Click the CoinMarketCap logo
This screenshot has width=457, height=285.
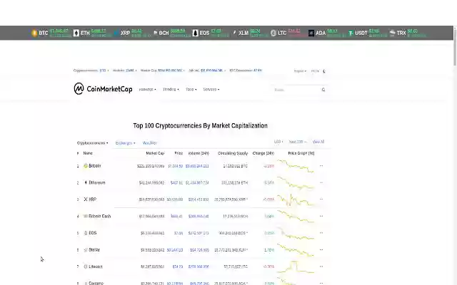coord(103,89)
